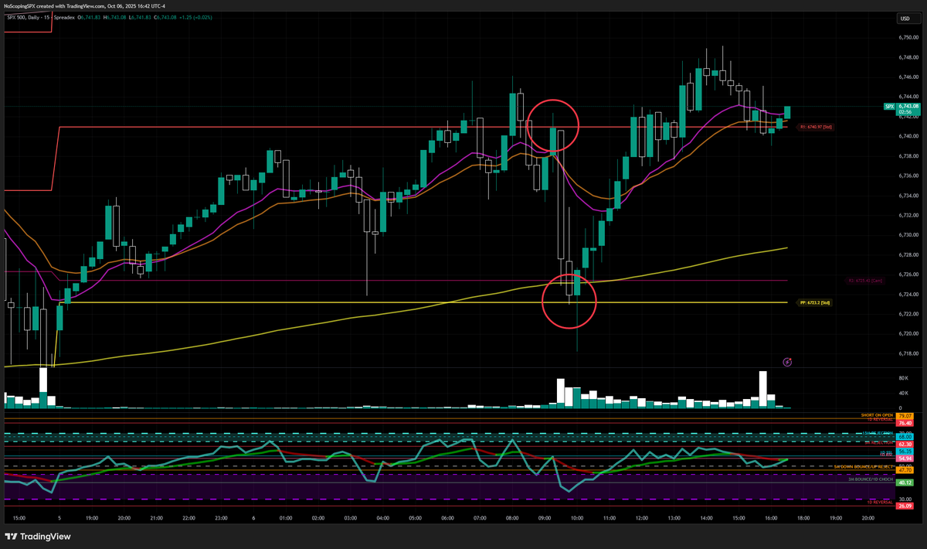Click the current price 6,743.08 label
This screenshot has width=927, height=549.
click(x=908, y=106)
